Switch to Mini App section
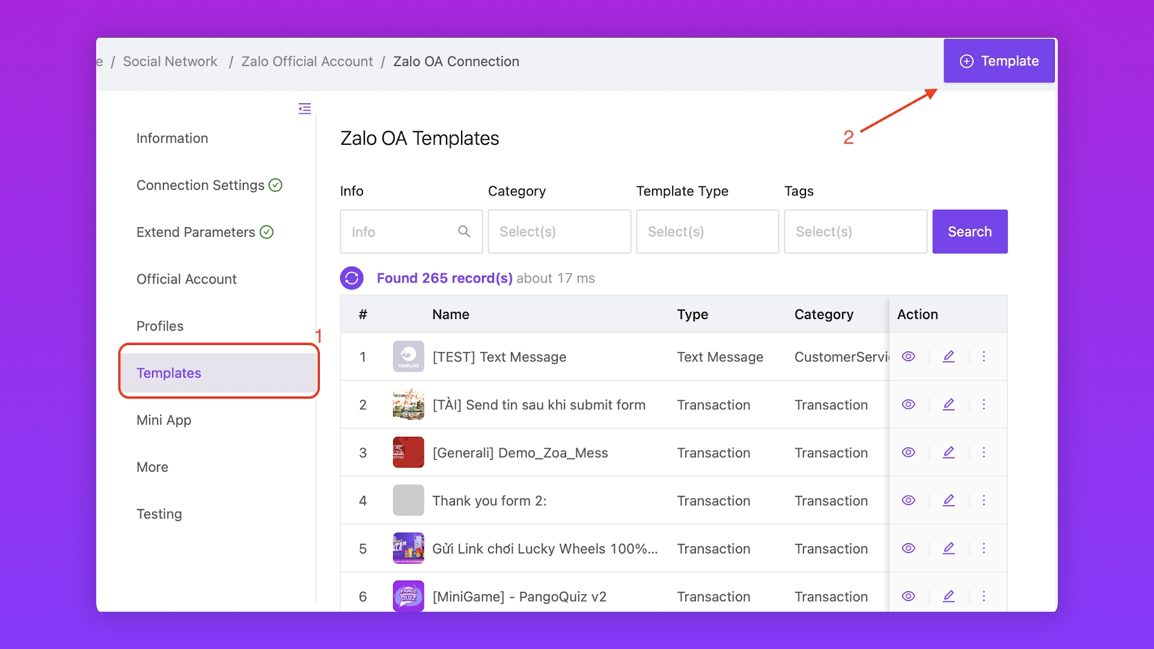The height and width of the screenshot is (649, 1154). (163, 420)
